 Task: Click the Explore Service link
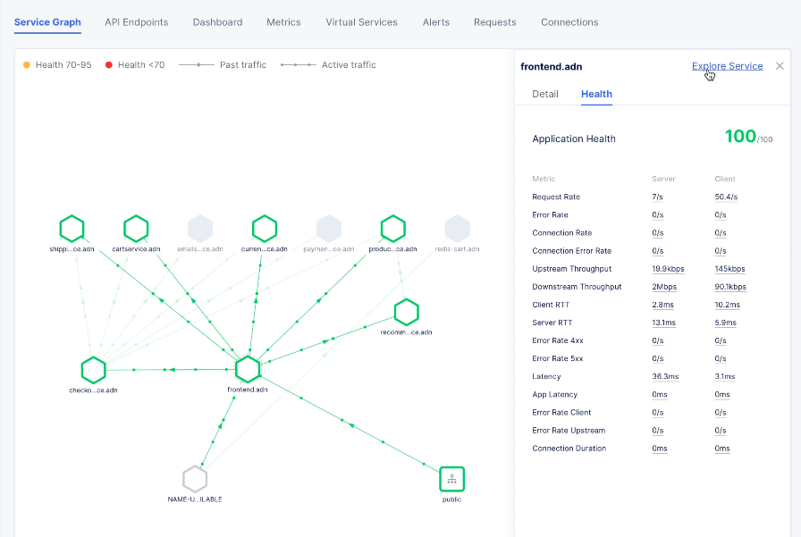[x=727, y=65]
